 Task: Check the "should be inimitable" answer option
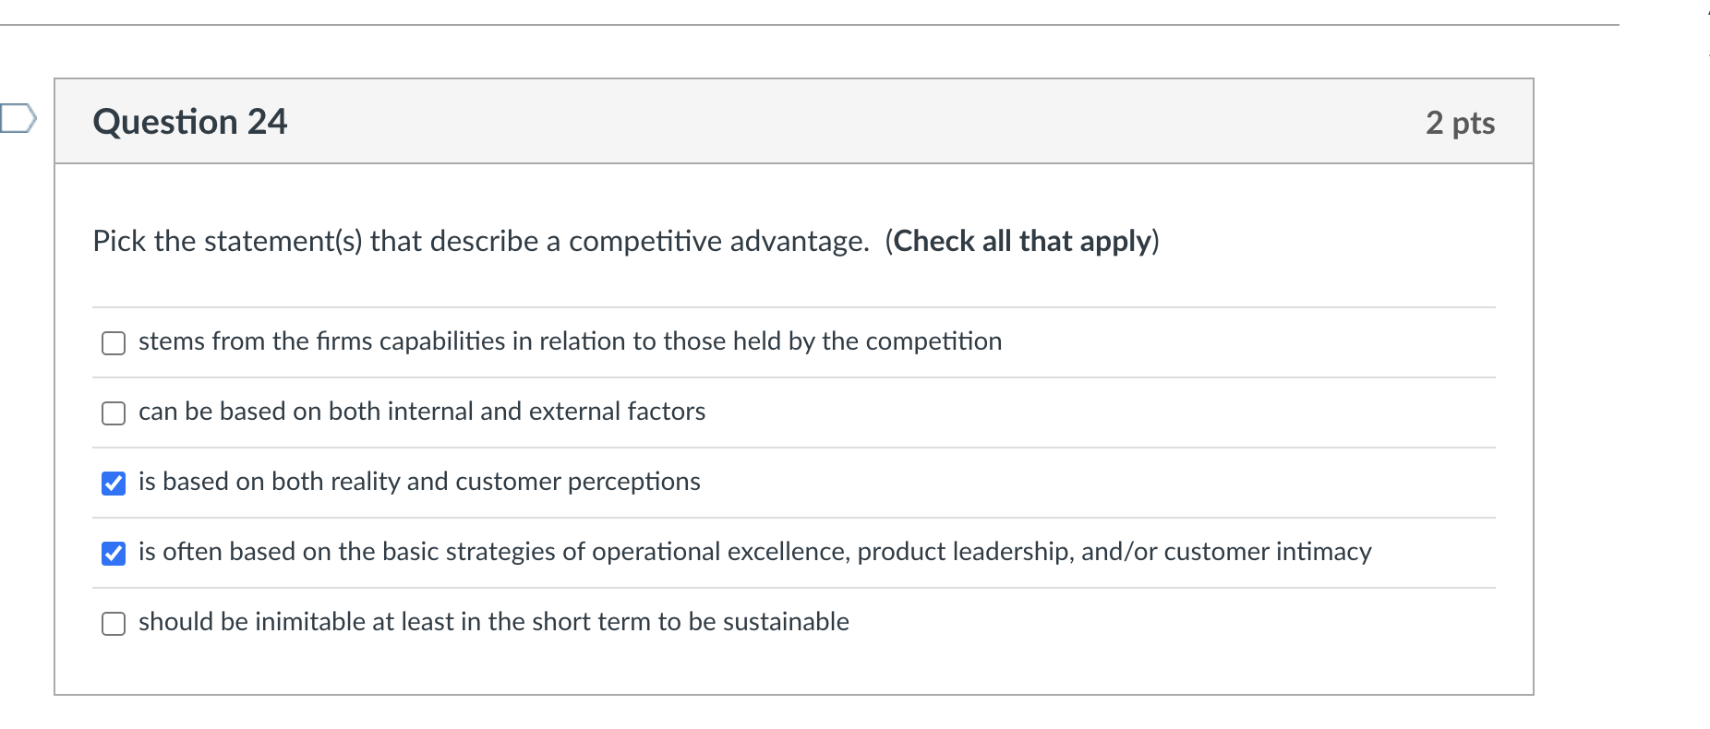[113, 624]
